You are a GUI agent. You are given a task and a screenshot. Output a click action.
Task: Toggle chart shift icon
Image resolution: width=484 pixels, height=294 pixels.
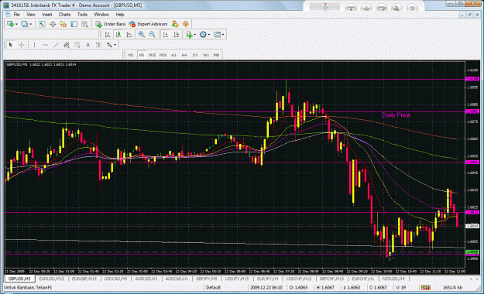(x=177, y=35)
